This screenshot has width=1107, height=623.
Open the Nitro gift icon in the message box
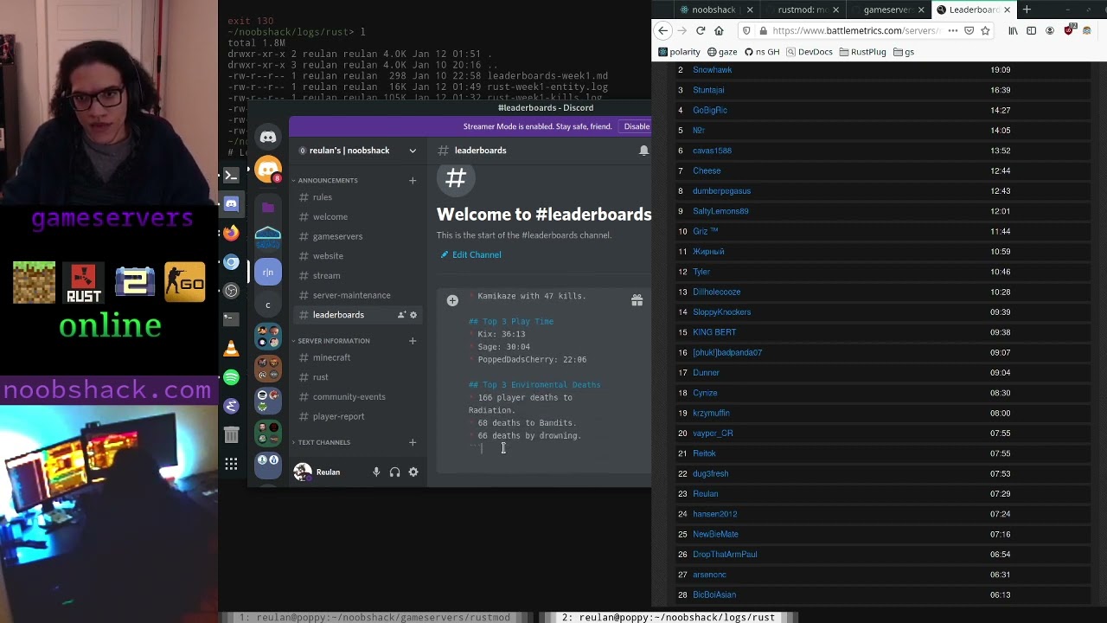coord(637,300)
